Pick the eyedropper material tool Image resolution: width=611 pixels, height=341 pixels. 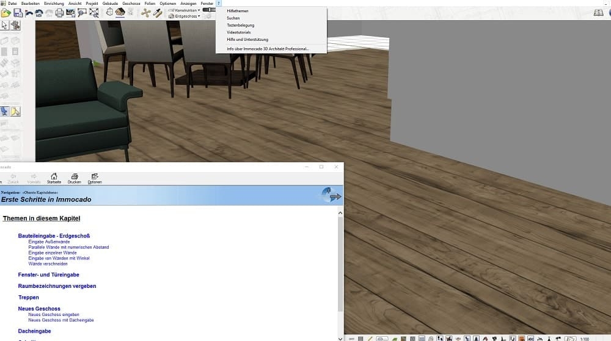point(158,13)
